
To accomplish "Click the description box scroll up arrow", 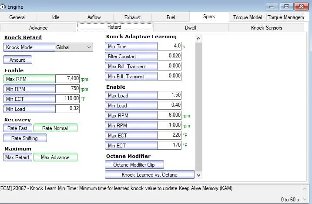I will [x=305, y=189].
